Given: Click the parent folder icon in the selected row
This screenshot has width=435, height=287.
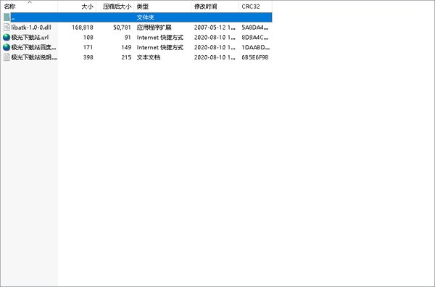Looking at the screenshot, I should pyautogui.click(x=7, y=17).
